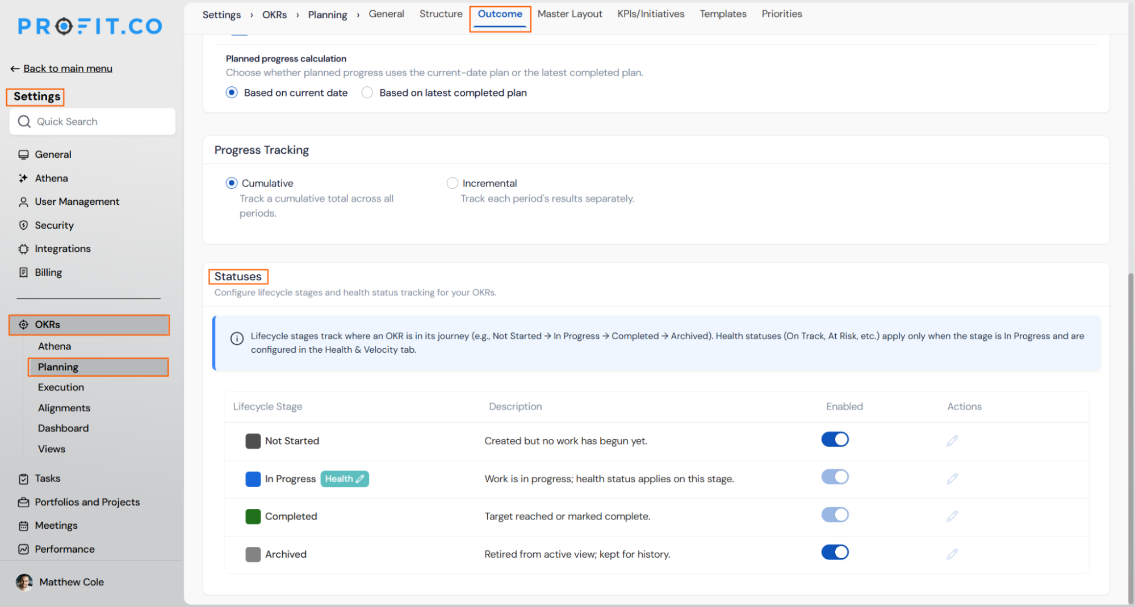Click the Meetings calendar icon
Screen dimensions: 1135x607
pos(23,526)
